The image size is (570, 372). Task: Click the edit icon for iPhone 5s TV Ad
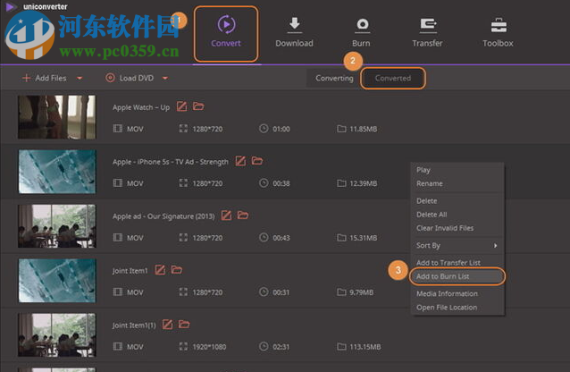point(240,161)
